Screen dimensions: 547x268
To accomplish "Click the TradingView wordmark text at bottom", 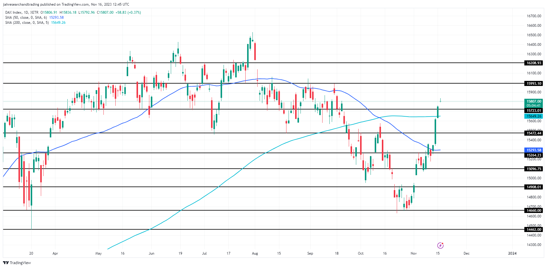I will (20, 263).
